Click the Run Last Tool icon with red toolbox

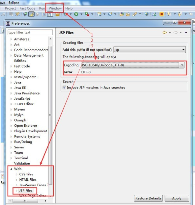click(x=87, y=14)
